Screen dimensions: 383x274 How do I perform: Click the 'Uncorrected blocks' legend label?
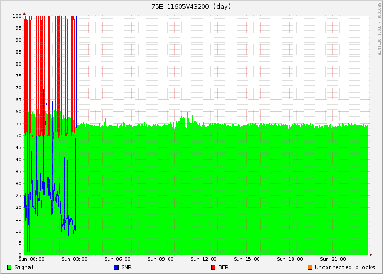coord(345,267)
